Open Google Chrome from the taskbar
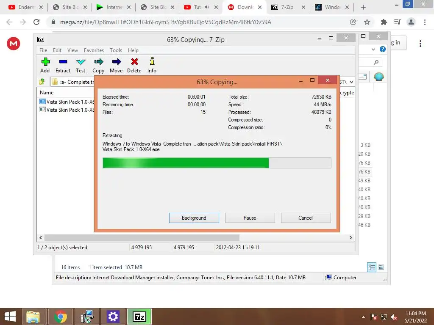Screen dimensions: 434x325 pos(60,317)
